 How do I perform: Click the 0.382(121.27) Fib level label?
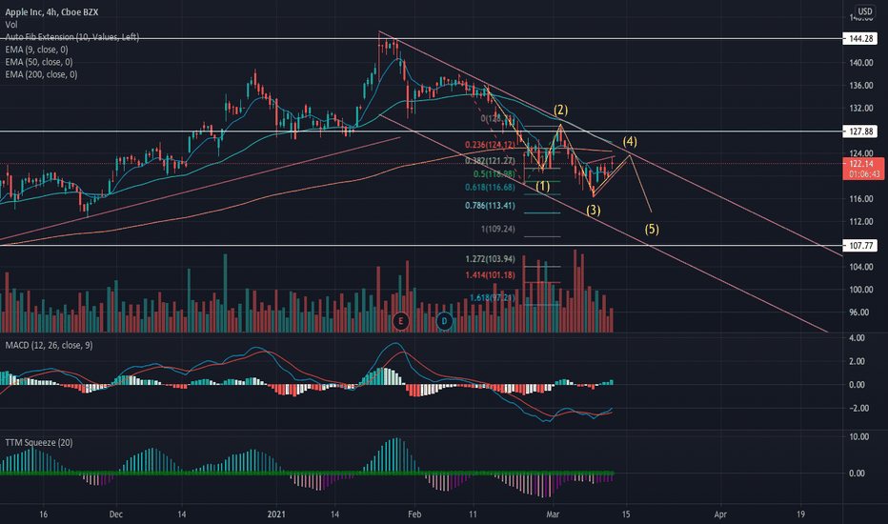[490, 161]
